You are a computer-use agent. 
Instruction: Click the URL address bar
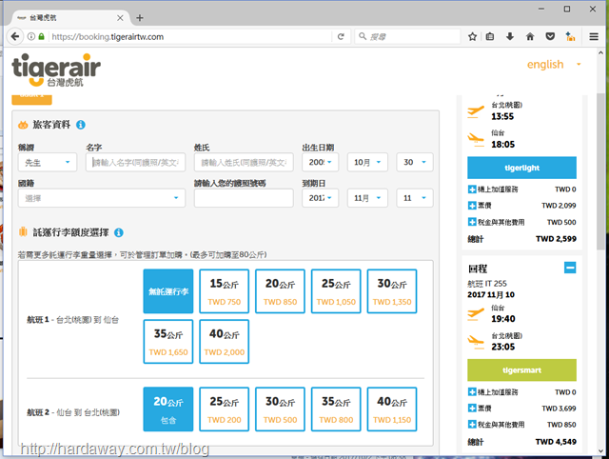tap(190, 36)
